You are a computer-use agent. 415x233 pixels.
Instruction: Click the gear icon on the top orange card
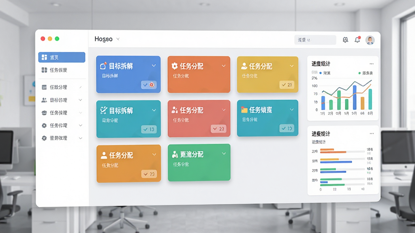point(174,66)
